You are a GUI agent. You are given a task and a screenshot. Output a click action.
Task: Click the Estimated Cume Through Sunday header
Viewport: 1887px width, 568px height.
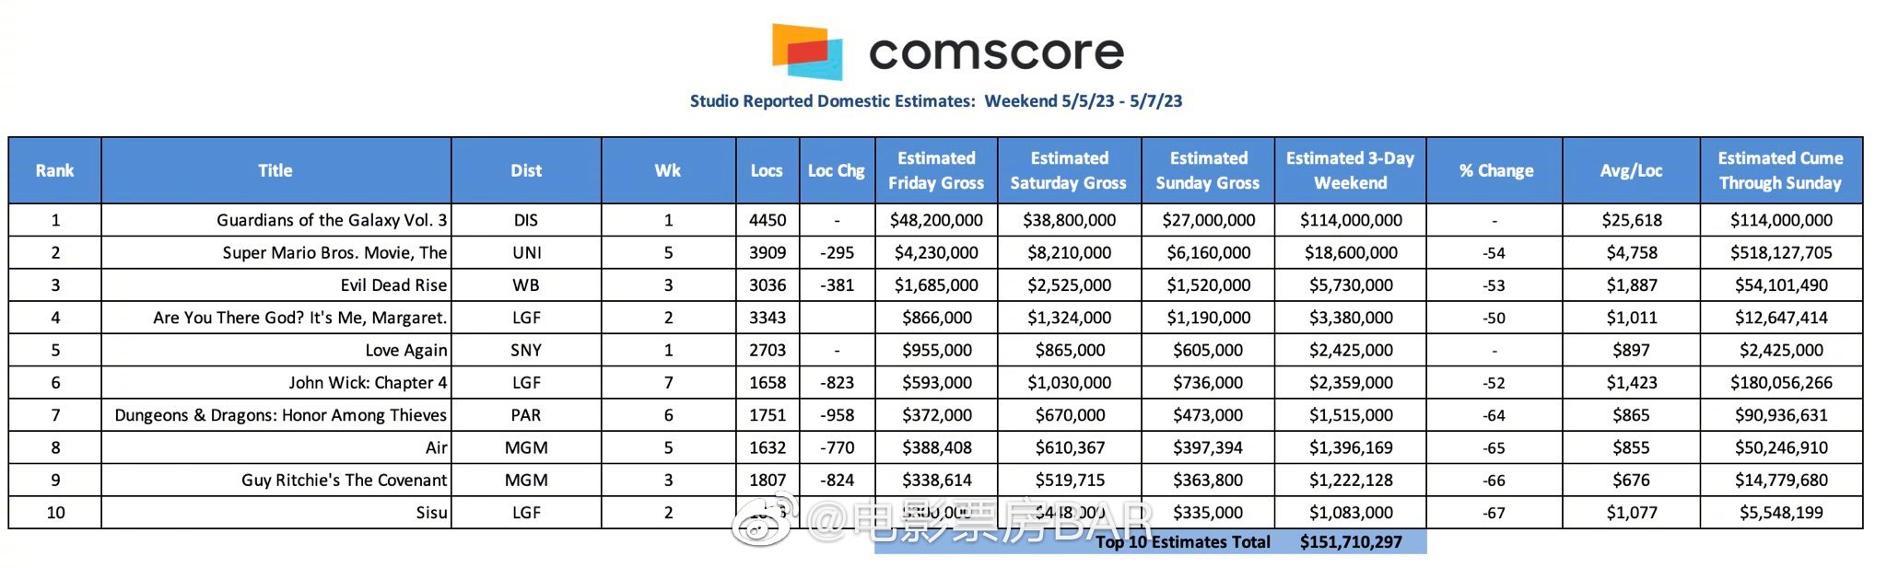point(1780,170)
